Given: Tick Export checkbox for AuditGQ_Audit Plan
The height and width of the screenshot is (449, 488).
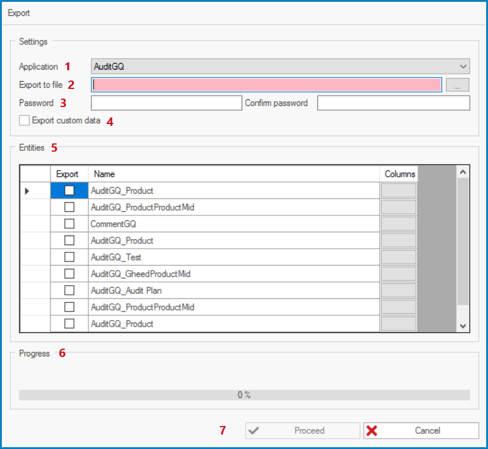Looking at the screenshot, I should (69, 290).
